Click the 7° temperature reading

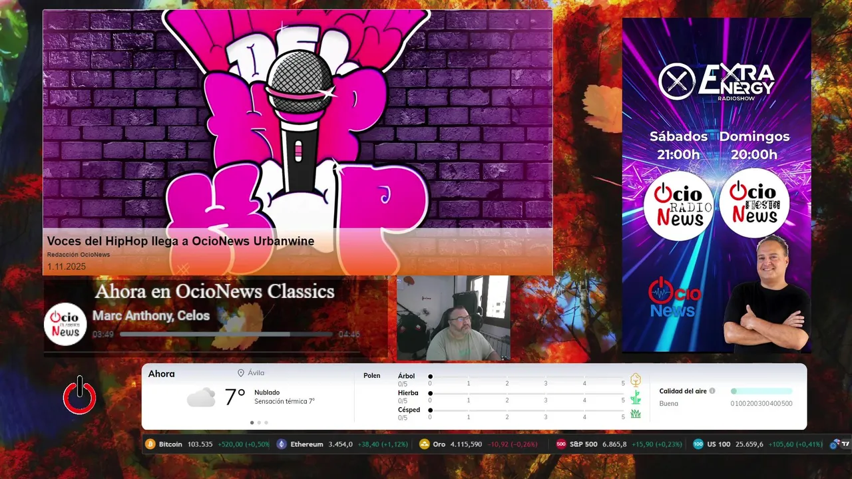click(x=235, y=397)
